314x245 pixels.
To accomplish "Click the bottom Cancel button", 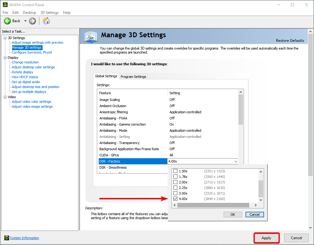I will 296,238.
